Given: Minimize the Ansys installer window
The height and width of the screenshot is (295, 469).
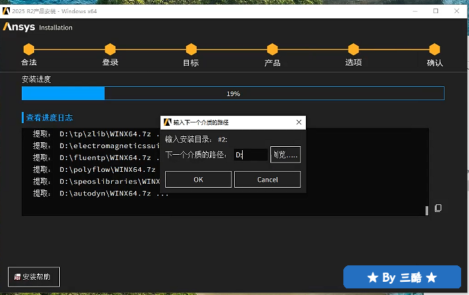Looking at the screenshot, I should [415, 11].
